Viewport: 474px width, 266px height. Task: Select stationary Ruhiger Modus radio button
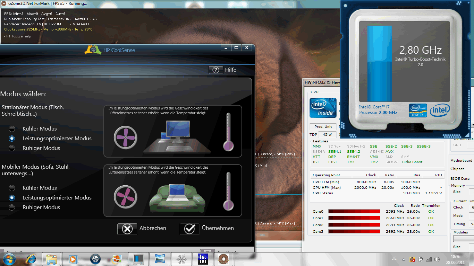[x=12, y=148]
